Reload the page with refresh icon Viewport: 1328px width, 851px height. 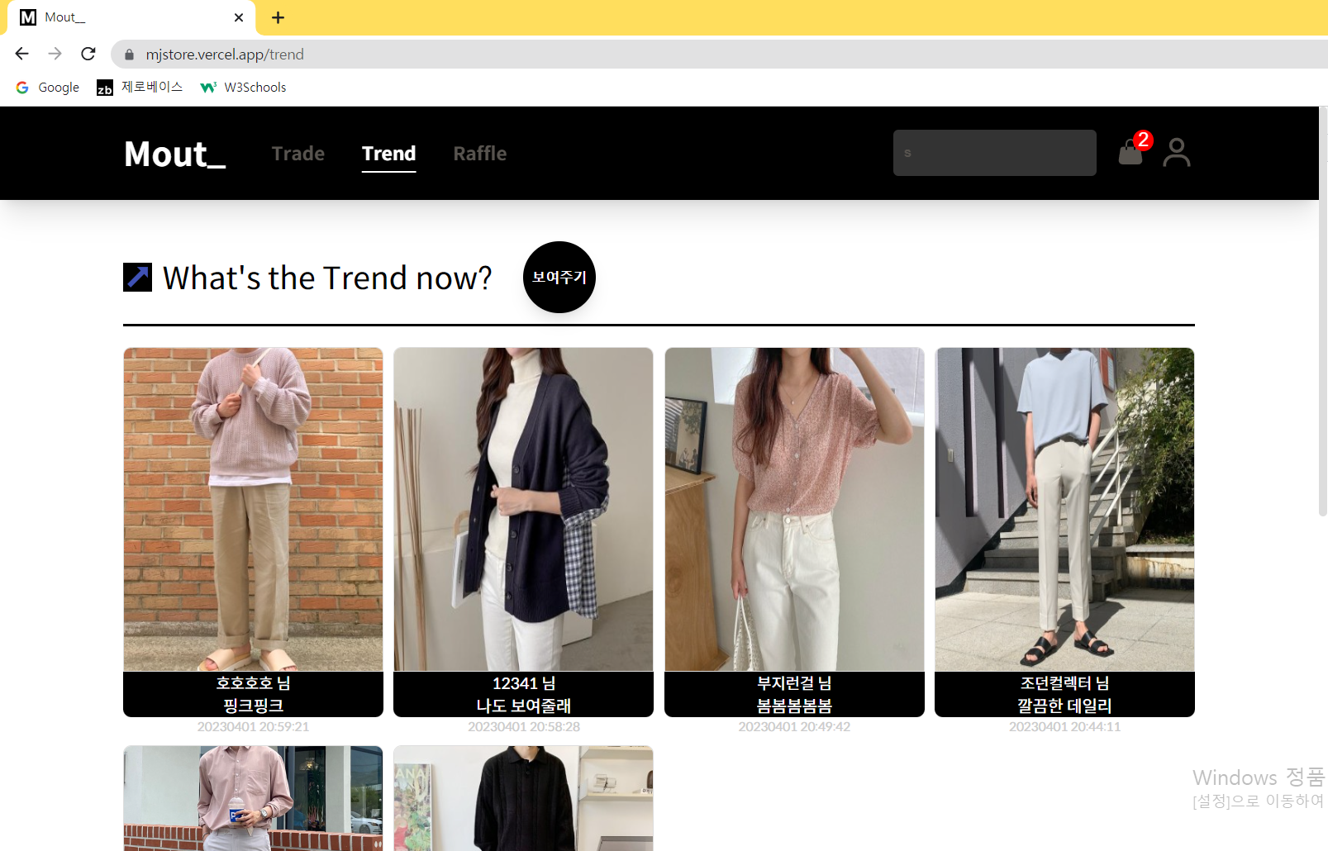pos(88,54)
